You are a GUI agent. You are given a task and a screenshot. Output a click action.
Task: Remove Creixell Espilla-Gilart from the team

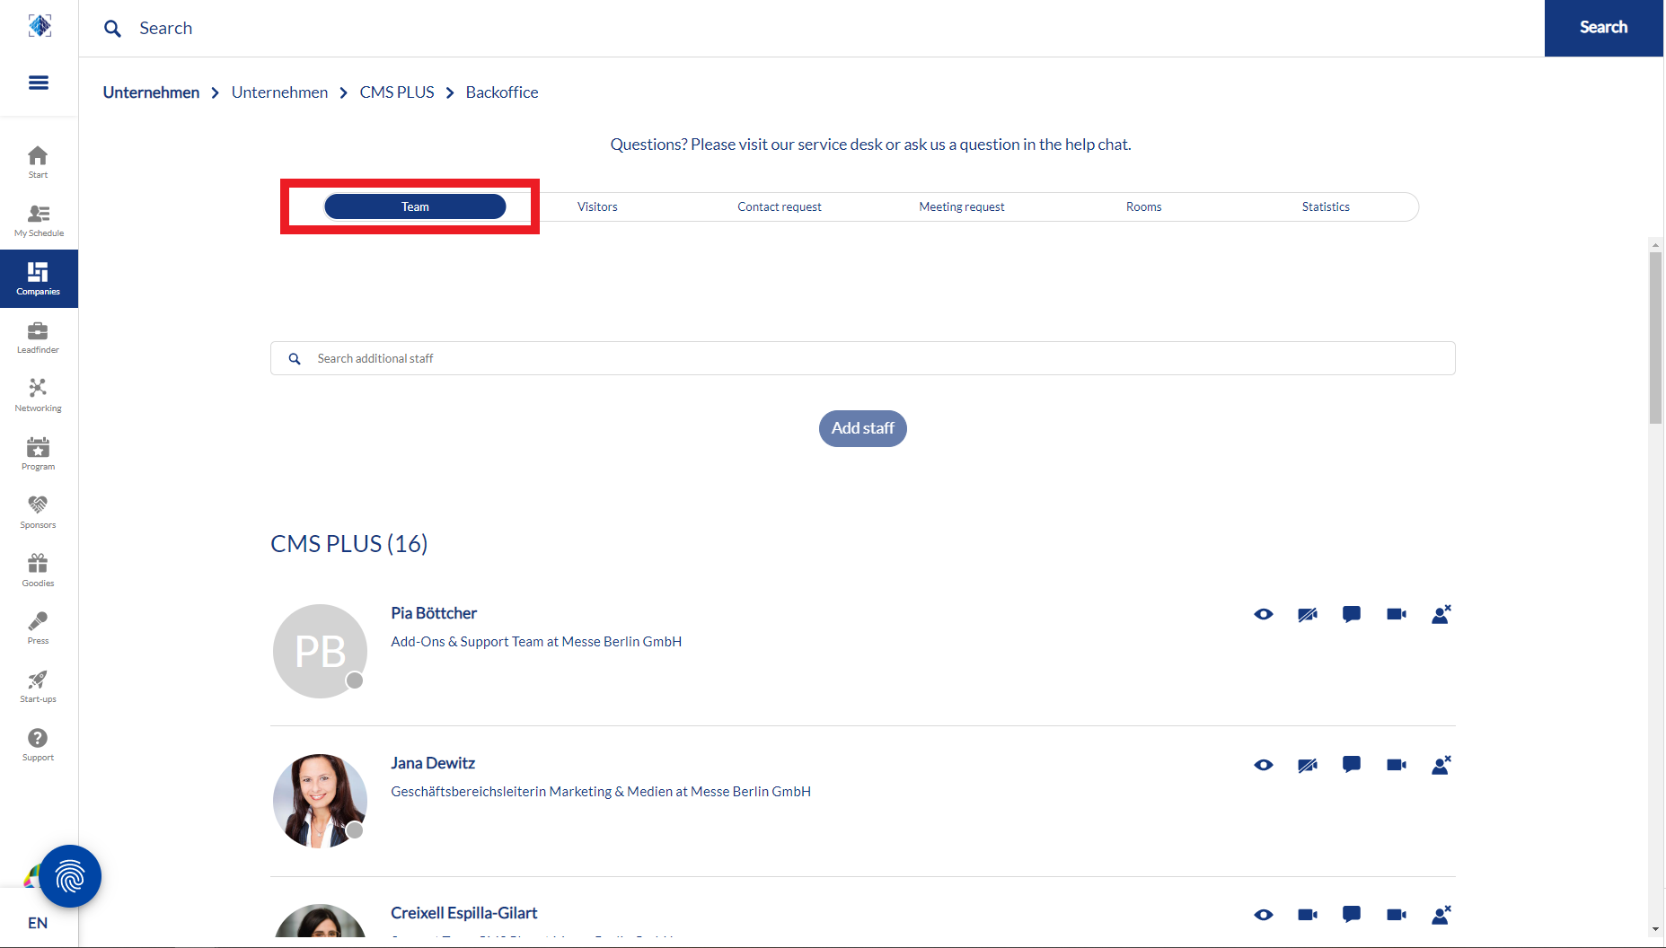(x=1441, y=915)
